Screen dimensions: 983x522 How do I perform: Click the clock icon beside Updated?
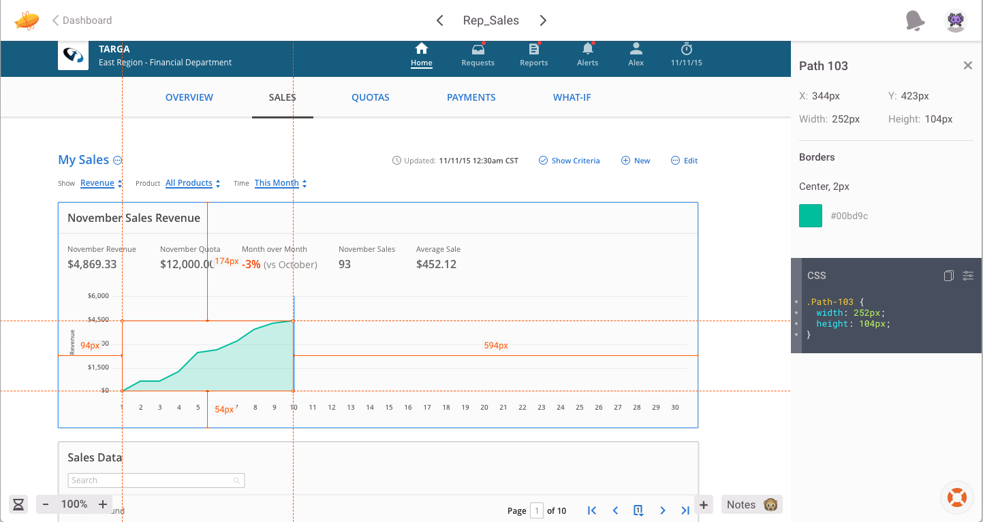click(x=396, y=161)
